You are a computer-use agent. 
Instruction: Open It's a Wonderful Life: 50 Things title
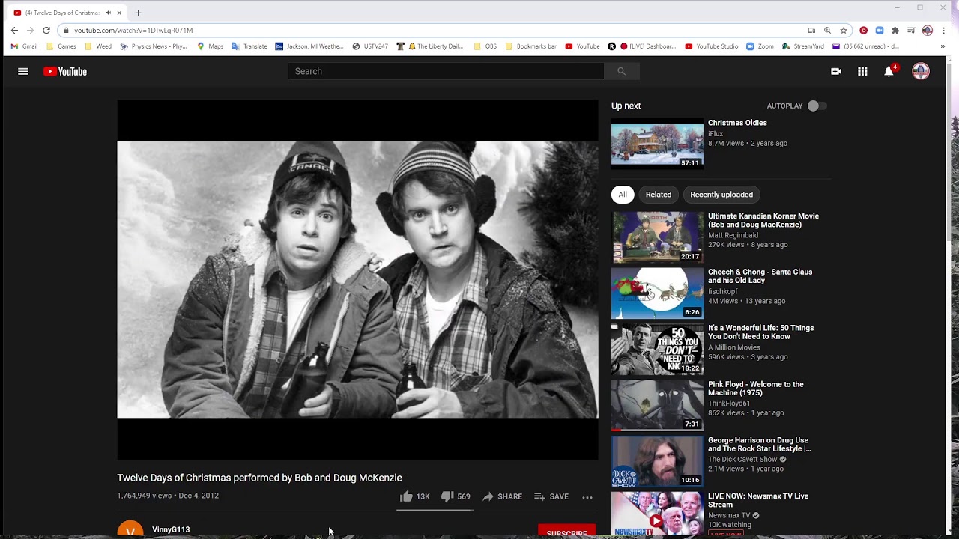[760, 332]
